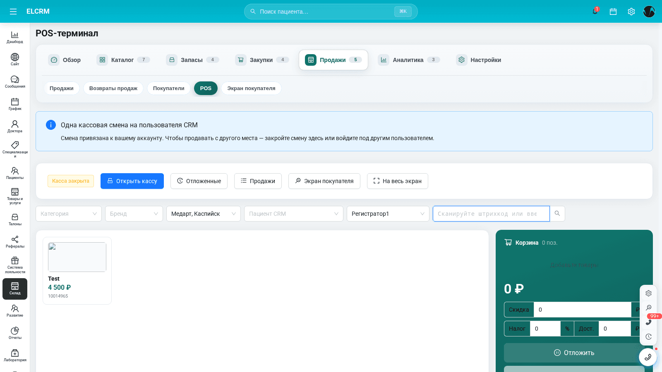Switch to Обзор tab

click(x=65, y=60)
